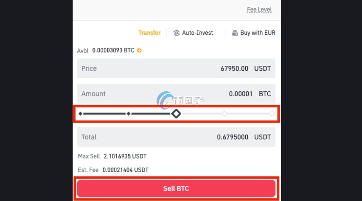This screenshot has width=362, height=201.
Task: Click the Buy with EUR wallet icon
Action: click(235, 33)
